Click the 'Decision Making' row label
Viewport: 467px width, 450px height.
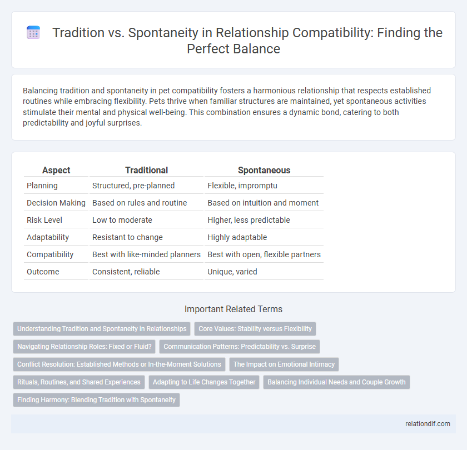(56, 203)
